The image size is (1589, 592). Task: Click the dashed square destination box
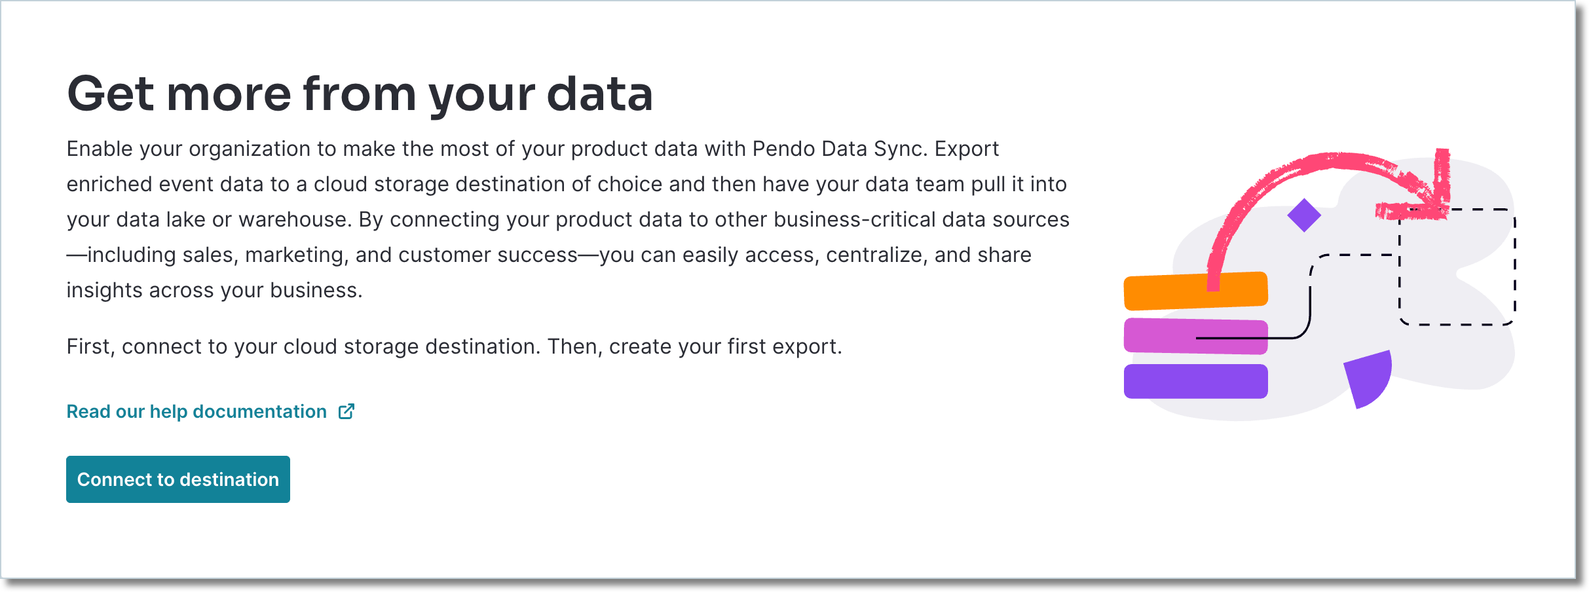point(1457,267)
